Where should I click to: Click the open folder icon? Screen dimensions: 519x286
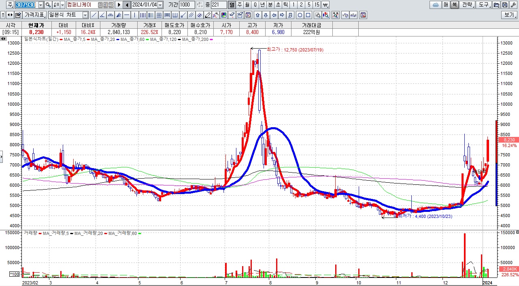pos(496,5)
